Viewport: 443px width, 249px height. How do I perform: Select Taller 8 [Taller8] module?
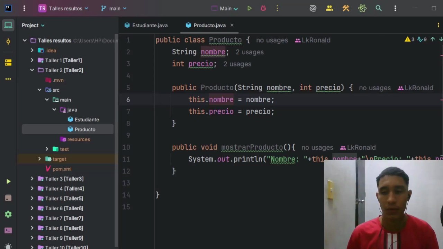click(60, 228)
